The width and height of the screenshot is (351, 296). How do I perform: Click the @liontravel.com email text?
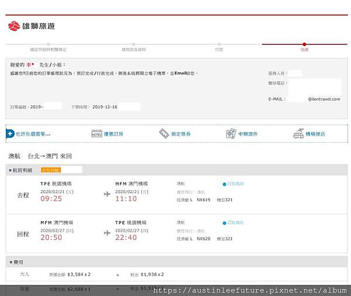324,99
